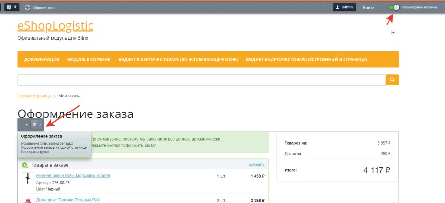The height and width of the screenshot is (203, 445).
Task: Expand the dropdown arrow beside the gear
Action: click(x=40, y=124)
